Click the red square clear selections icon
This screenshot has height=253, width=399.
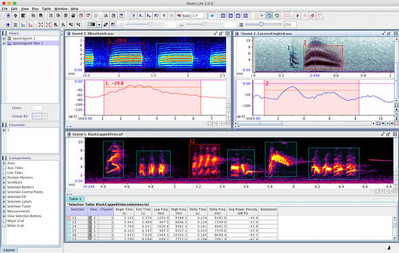[287, 16]
